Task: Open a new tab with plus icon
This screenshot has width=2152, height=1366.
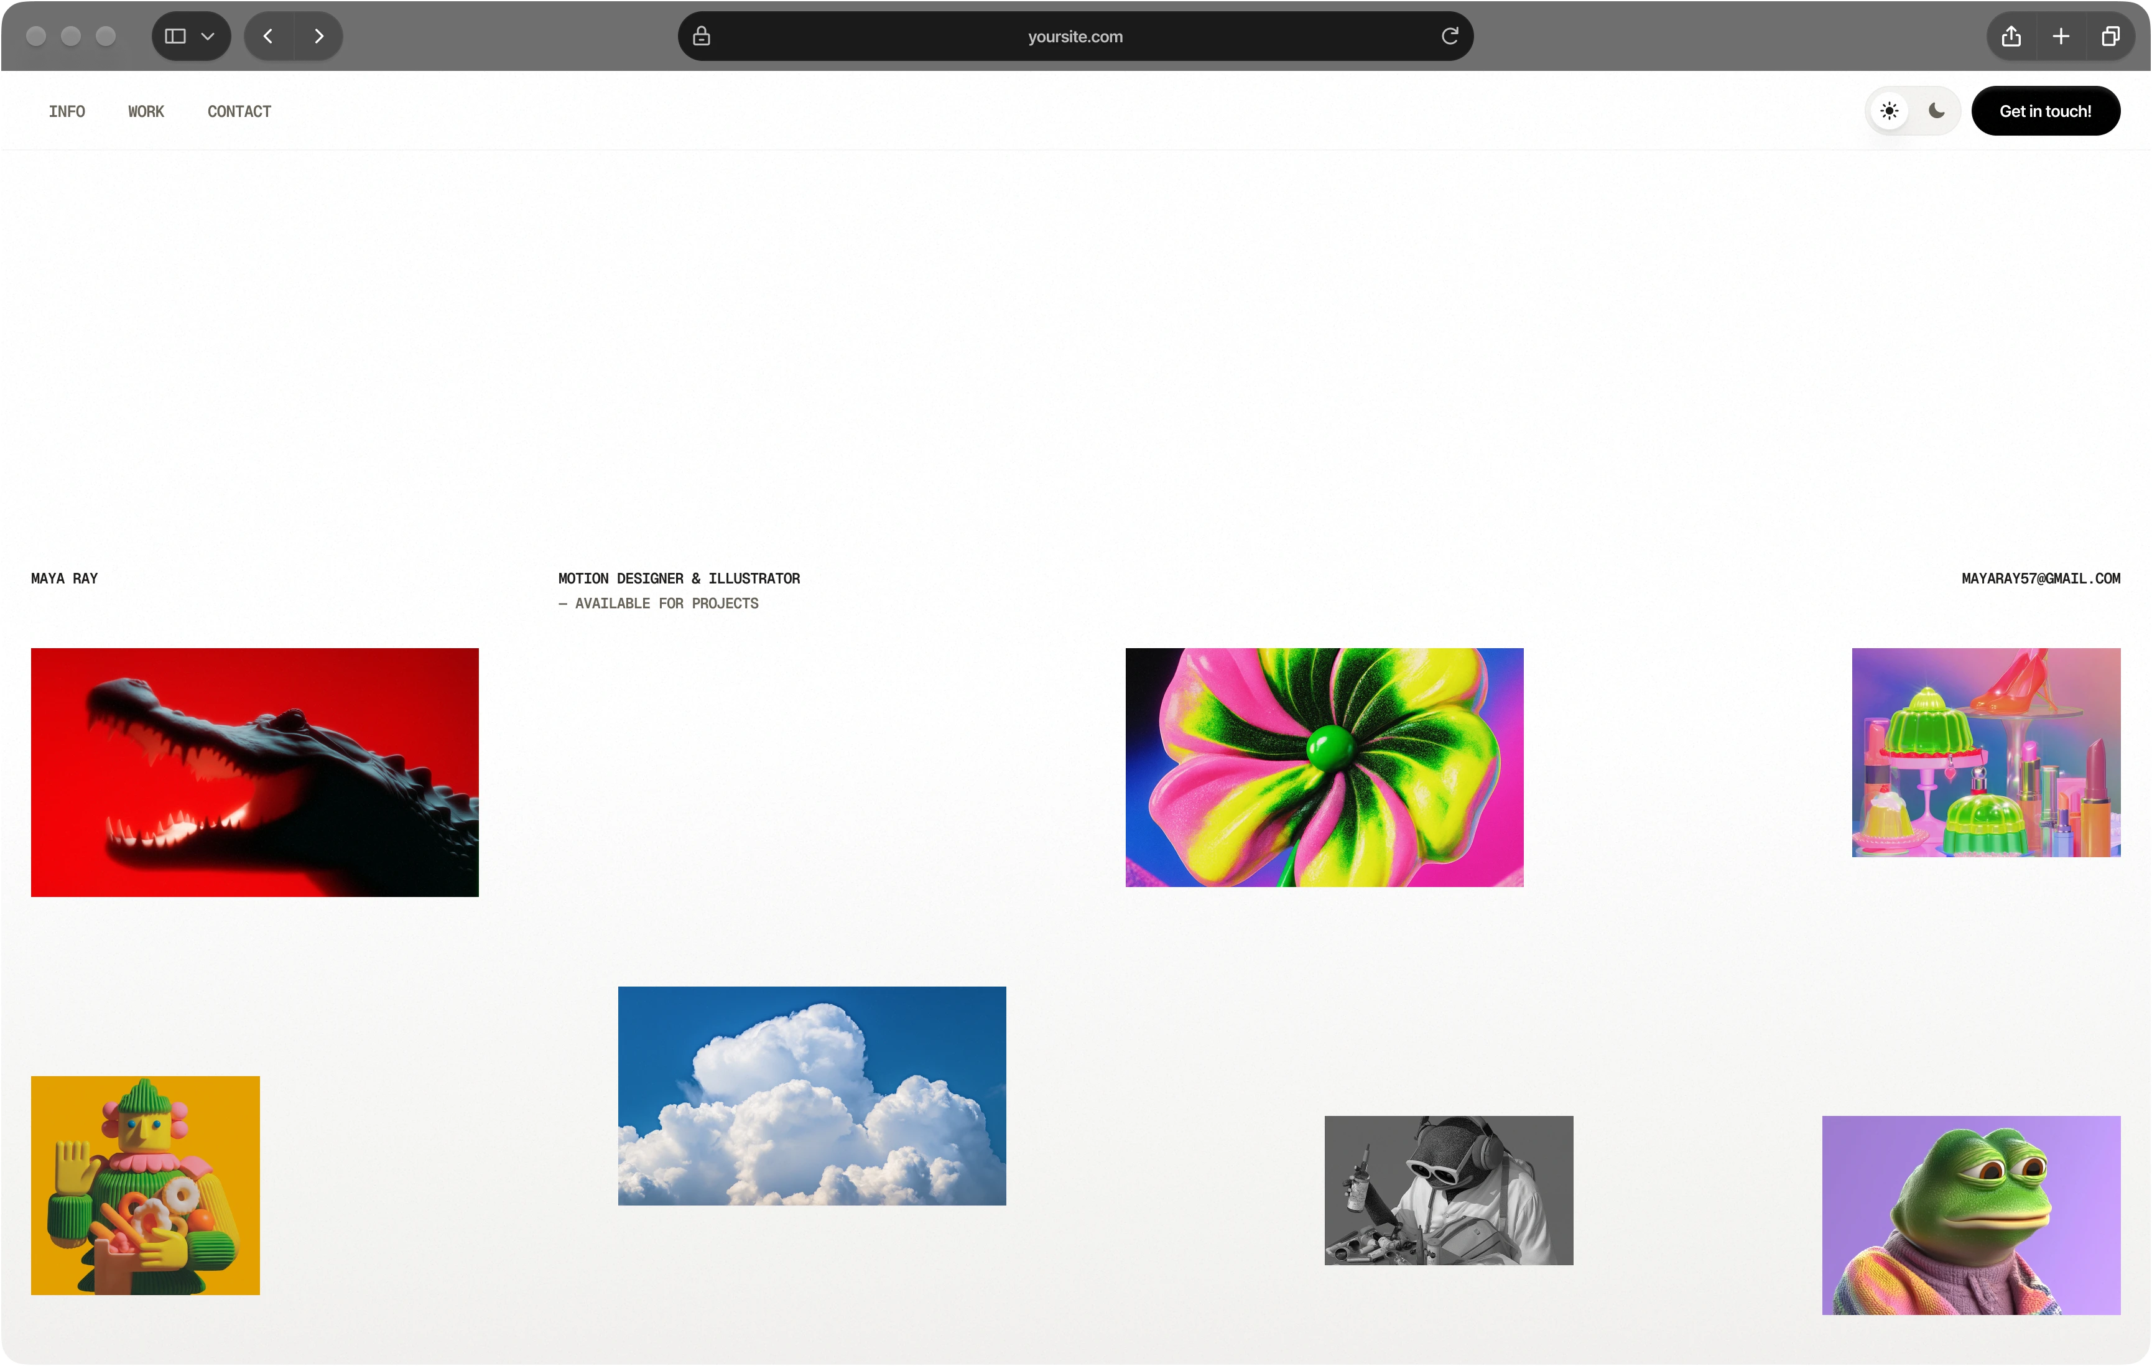Action: (x=2061, y=37)
